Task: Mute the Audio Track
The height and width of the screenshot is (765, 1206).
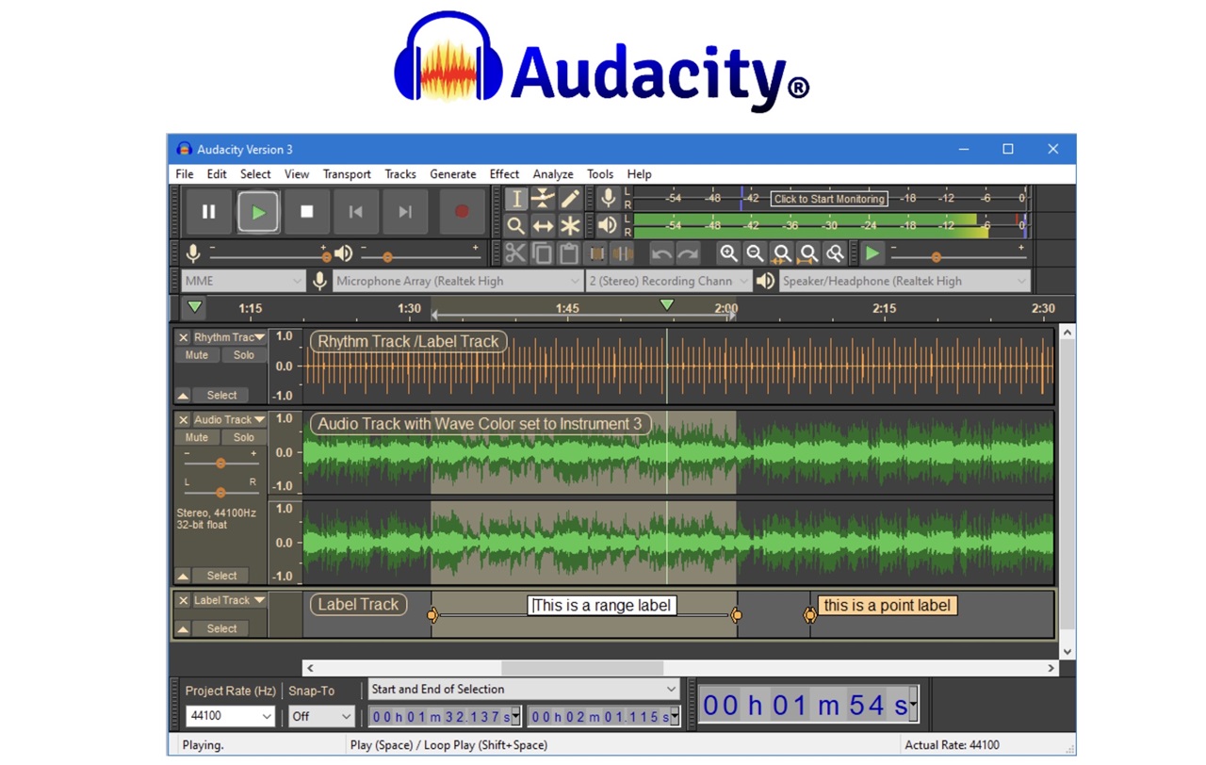Action: (197, 437)
